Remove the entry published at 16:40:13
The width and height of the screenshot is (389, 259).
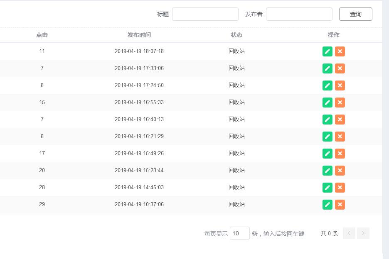click(340, 120)
